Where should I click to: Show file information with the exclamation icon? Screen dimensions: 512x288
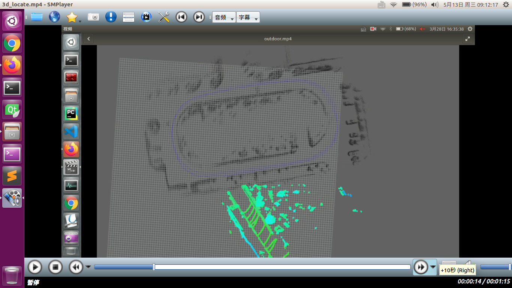(x=111, y=17)
